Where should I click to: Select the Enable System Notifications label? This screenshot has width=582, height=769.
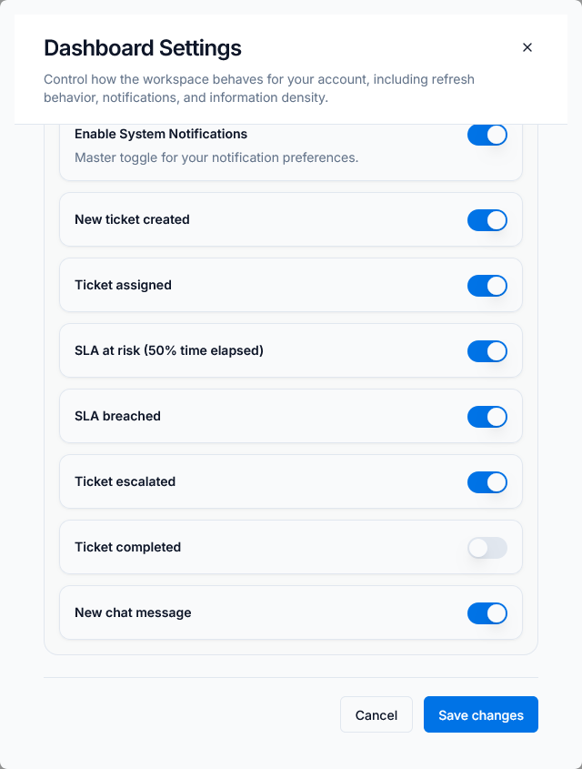(160, 134)
